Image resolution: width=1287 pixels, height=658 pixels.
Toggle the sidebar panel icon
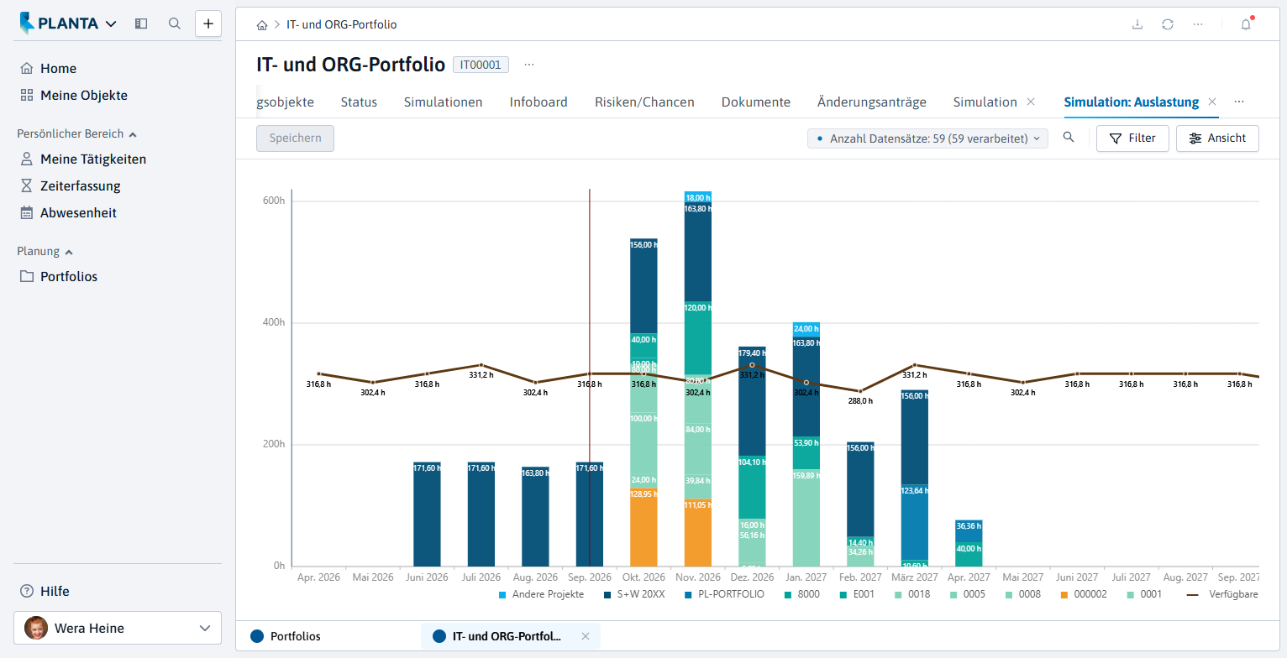coord(141,23)
